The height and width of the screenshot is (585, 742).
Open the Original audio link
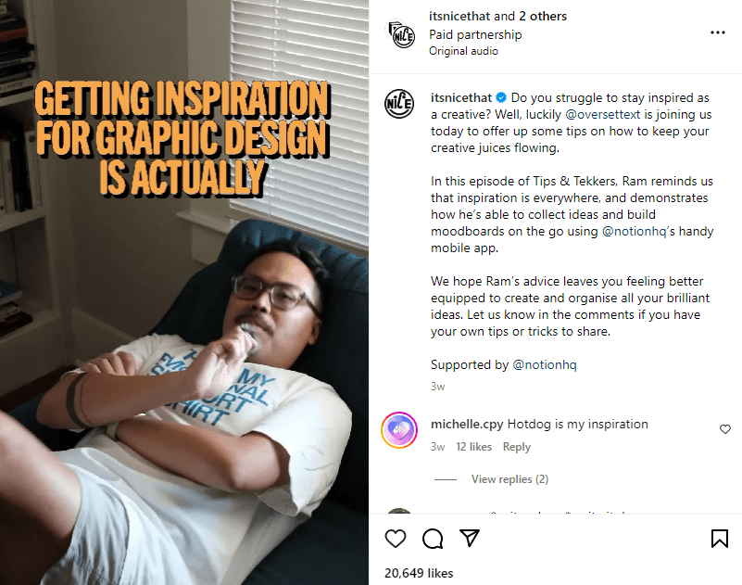463,51
